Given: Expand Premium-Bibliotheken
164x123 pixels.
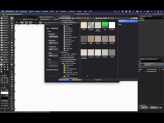Looking at the screenshot, I should (59, 58).
